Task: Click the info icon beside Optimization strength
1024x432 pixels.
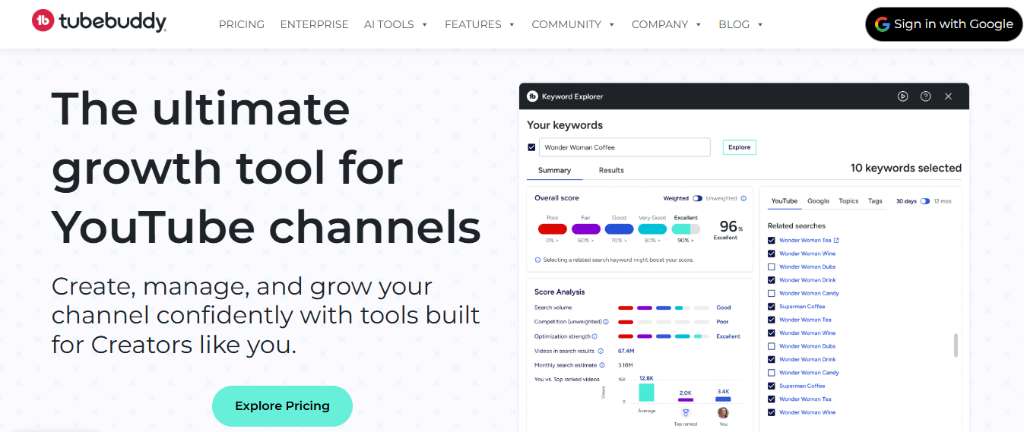Action: [x=594, y=336]
